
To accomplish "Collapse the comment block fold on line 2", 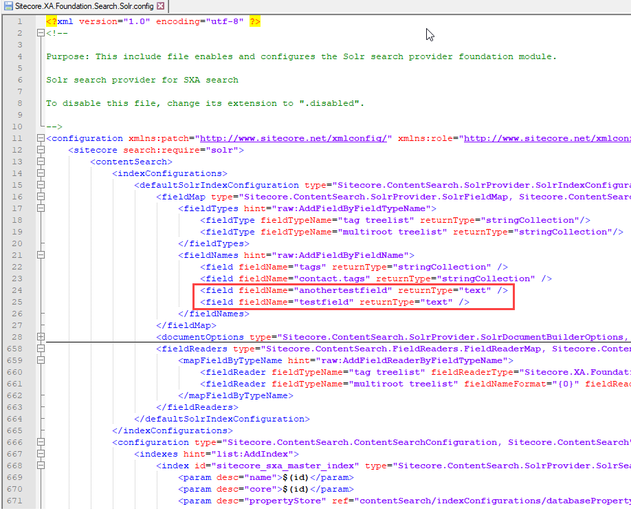I will pyautogui.click(x=41, y=33).
